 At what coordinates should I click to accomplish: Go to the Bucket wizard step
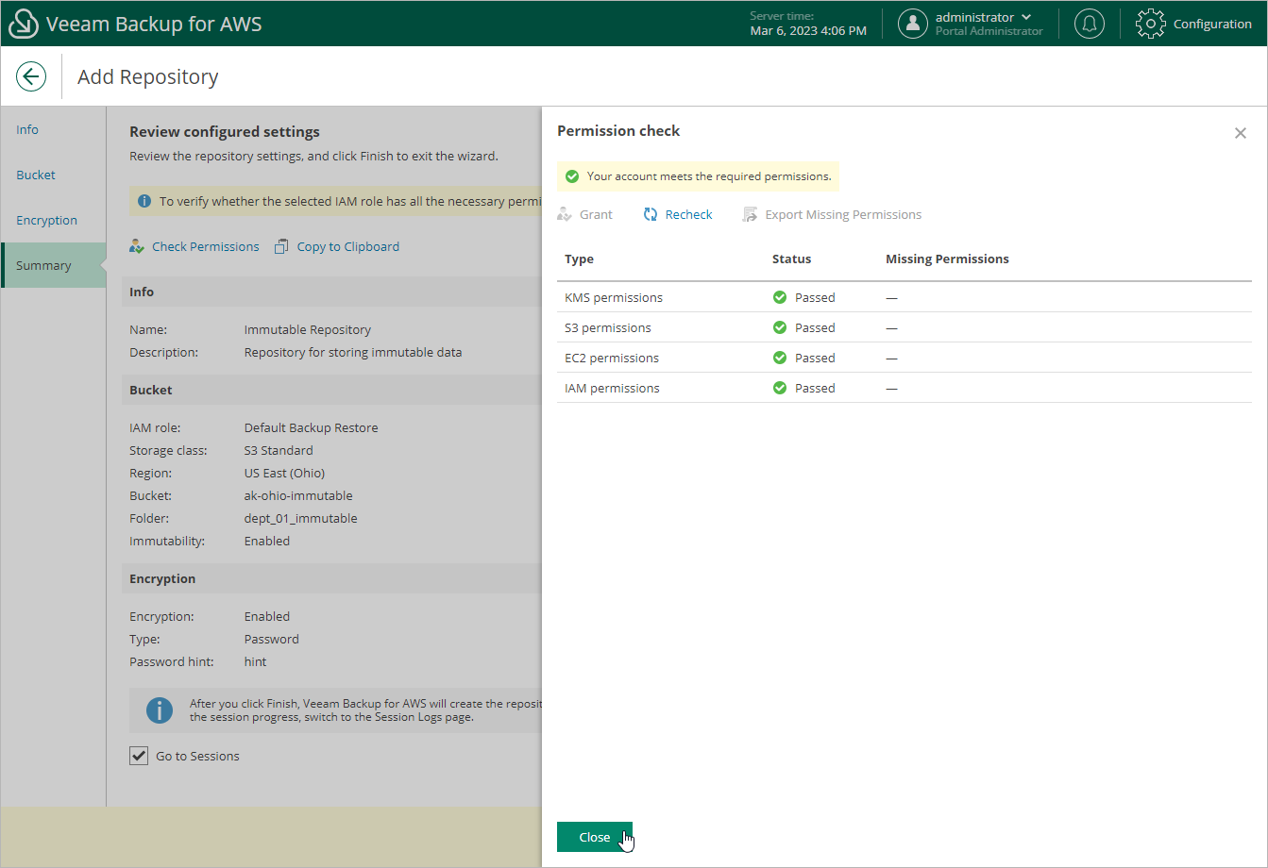[x=36, y=175]
